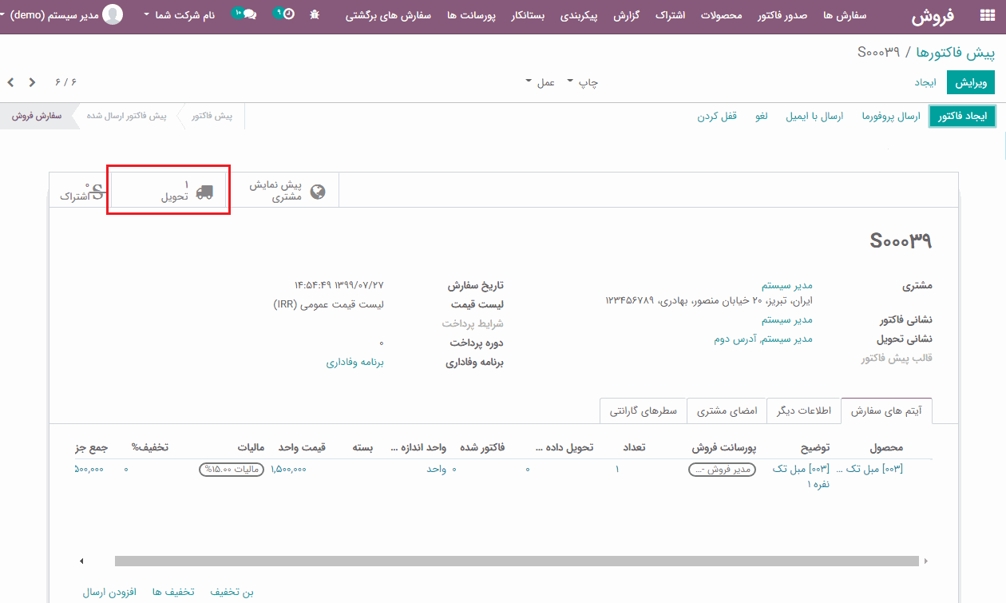Click بن تخفیف coupon link

coord(232,592)
